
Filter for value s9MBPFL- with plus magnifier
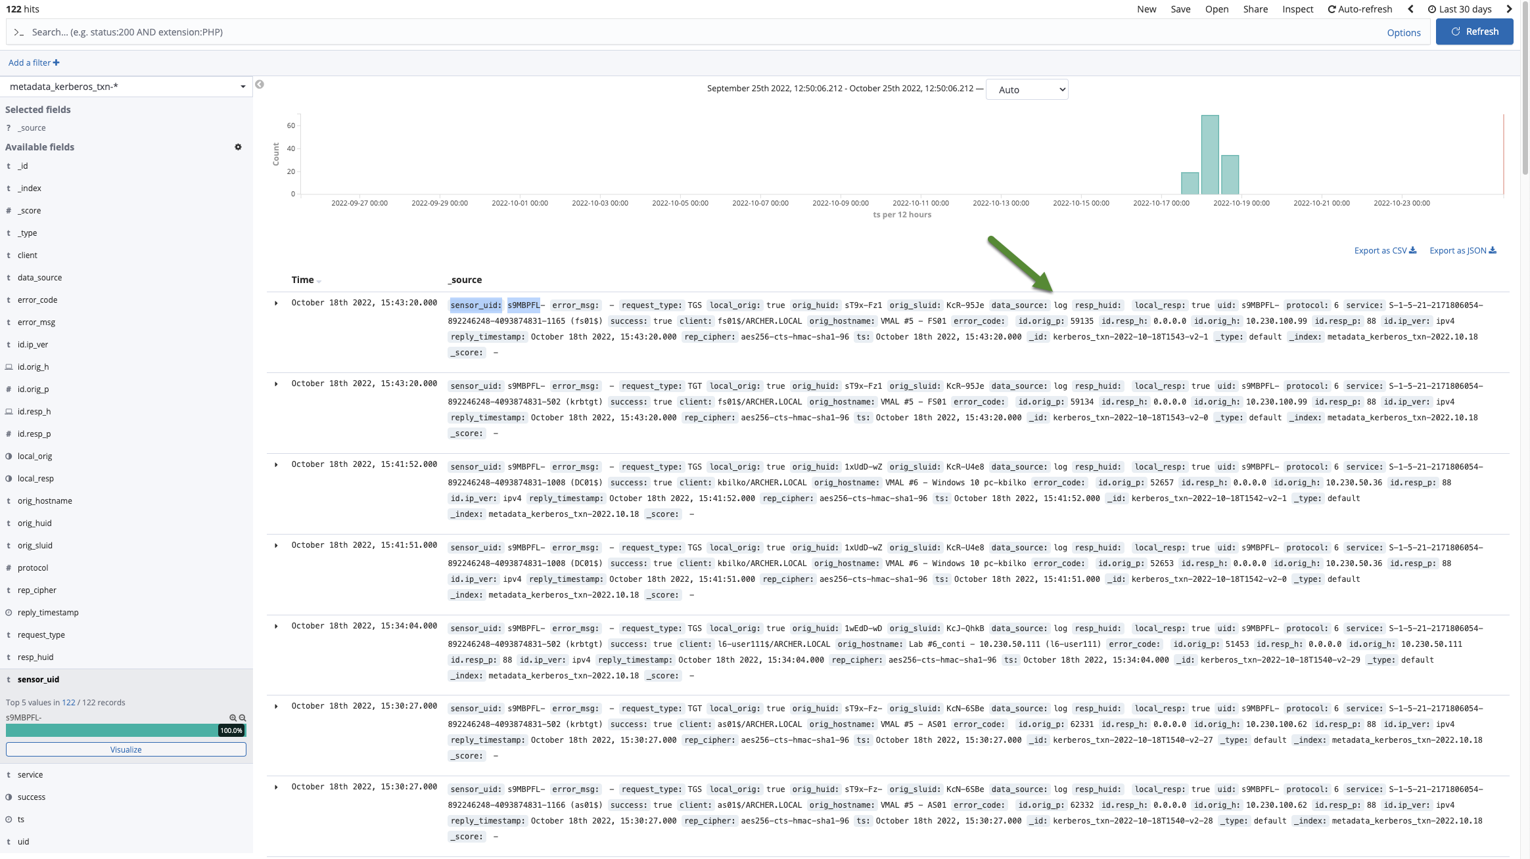coord(233,718)
